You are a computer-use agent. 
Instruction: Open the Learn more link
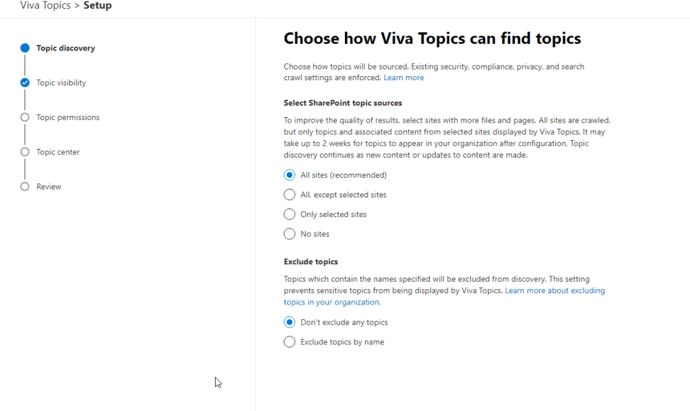(404, 77)
